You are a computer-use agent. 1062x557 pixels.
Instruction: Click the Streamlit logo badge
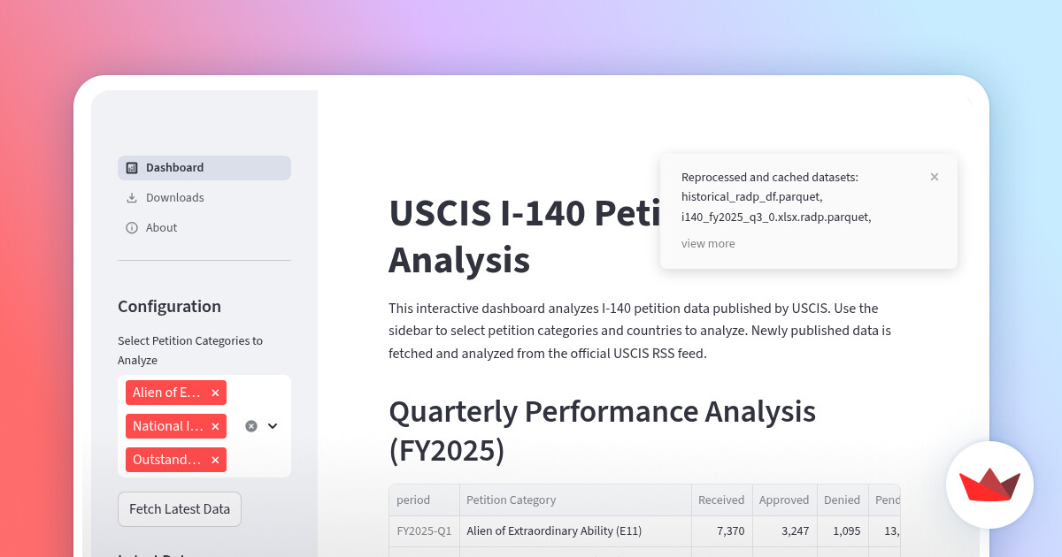[989, 485]
